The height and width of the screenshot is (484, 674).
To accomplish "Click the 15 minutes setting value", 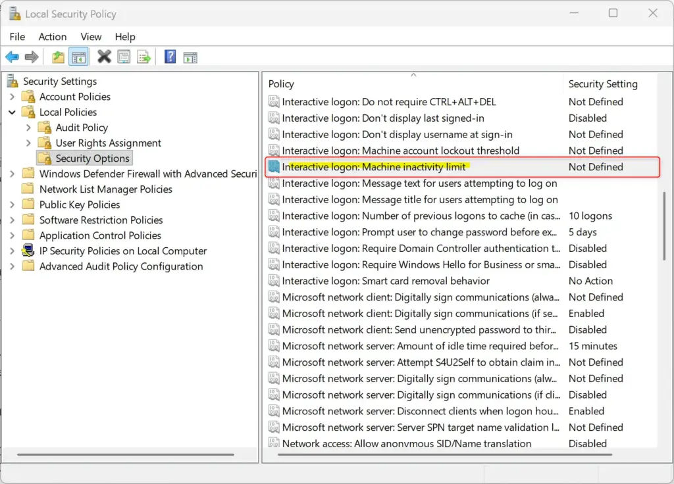I will click(593, 346).
